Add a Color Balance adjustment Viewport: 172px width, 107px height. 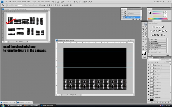(157, 31)
